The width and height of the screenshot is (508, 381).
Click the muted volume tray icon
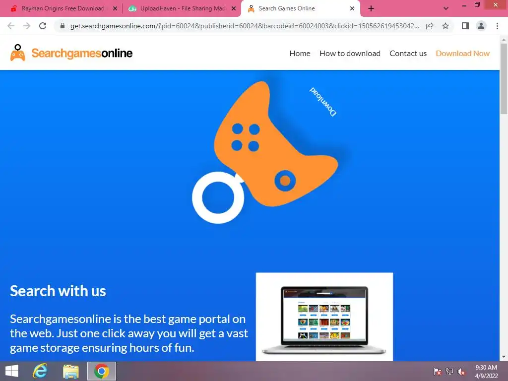coord(461,372)
